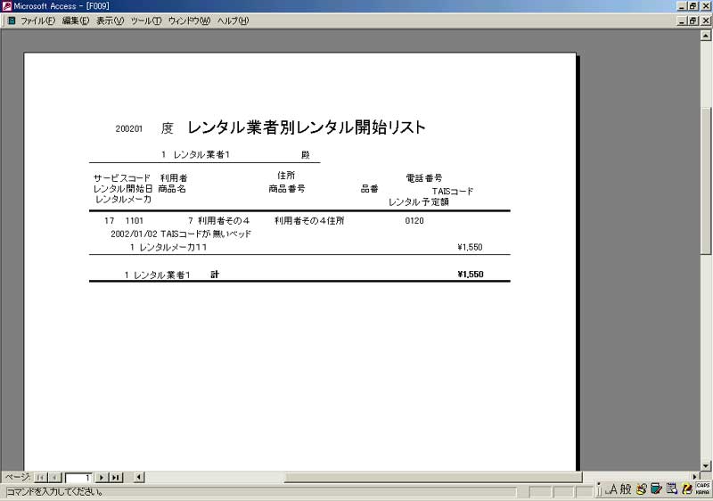Go to the first page using navigation button
713x501 pixels.
[40, 478]
